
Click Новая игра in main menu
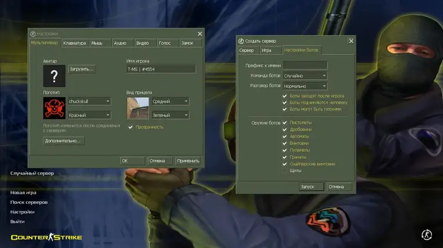point(23,193)
